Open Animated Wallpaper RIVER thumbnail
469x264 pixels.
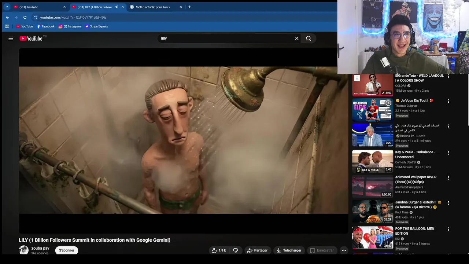pos(373,186)
